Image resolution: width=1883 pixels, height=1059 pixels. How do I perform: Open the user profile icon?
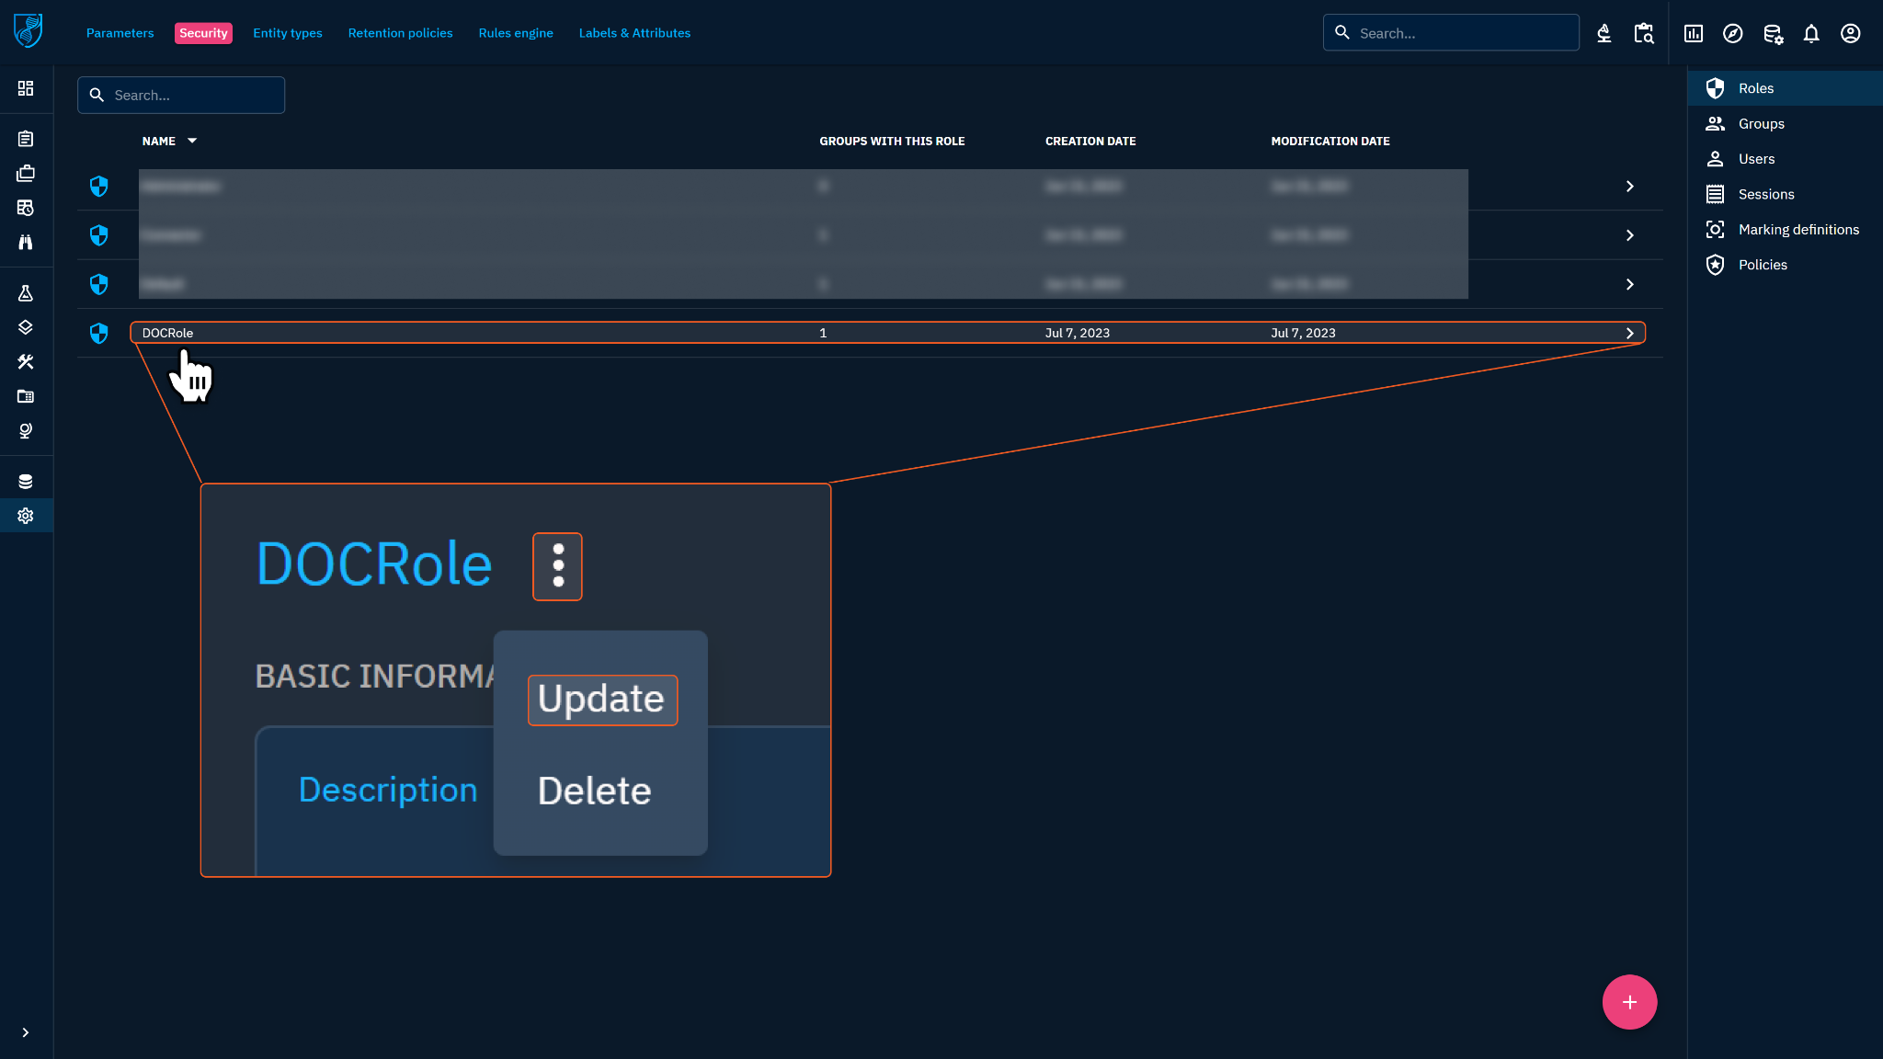pyautogui.click(x=1850, y=34)
